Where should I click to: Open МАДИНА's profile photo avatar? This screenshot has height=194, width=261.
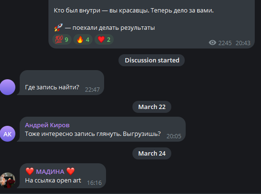click(8, 180)
